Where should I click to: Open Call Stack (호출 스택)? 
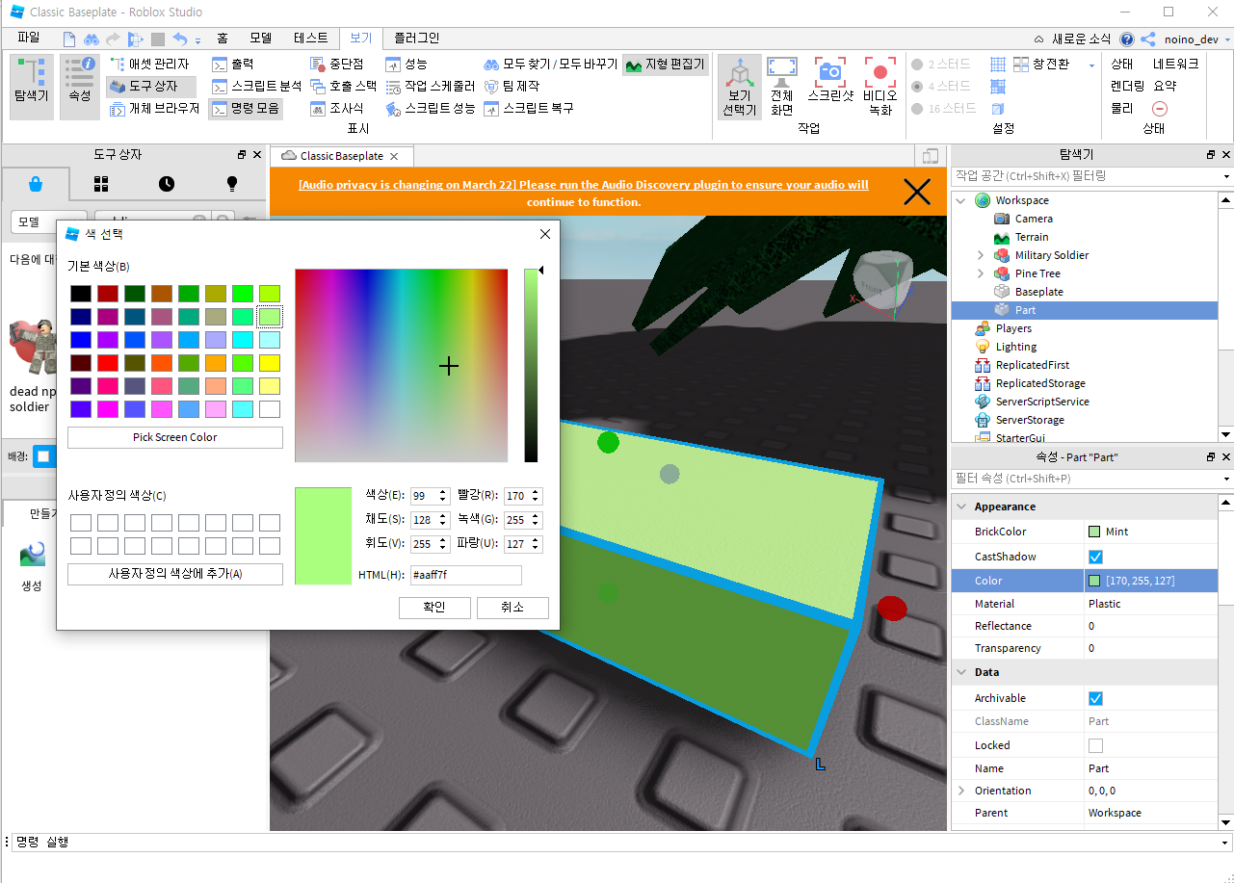(344, 86)
